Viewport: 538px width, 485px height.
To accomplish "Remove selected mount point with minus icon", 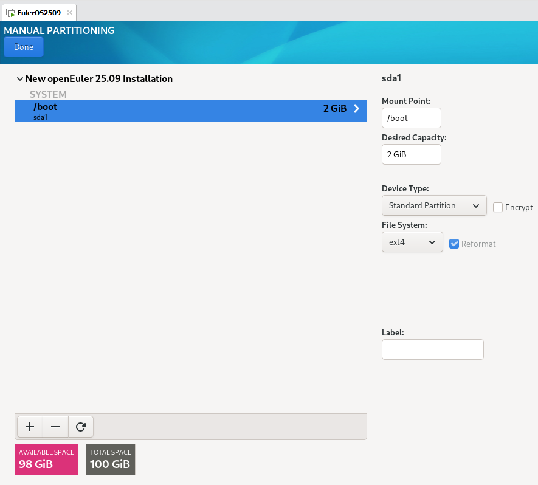I will [x=55, y=427].
